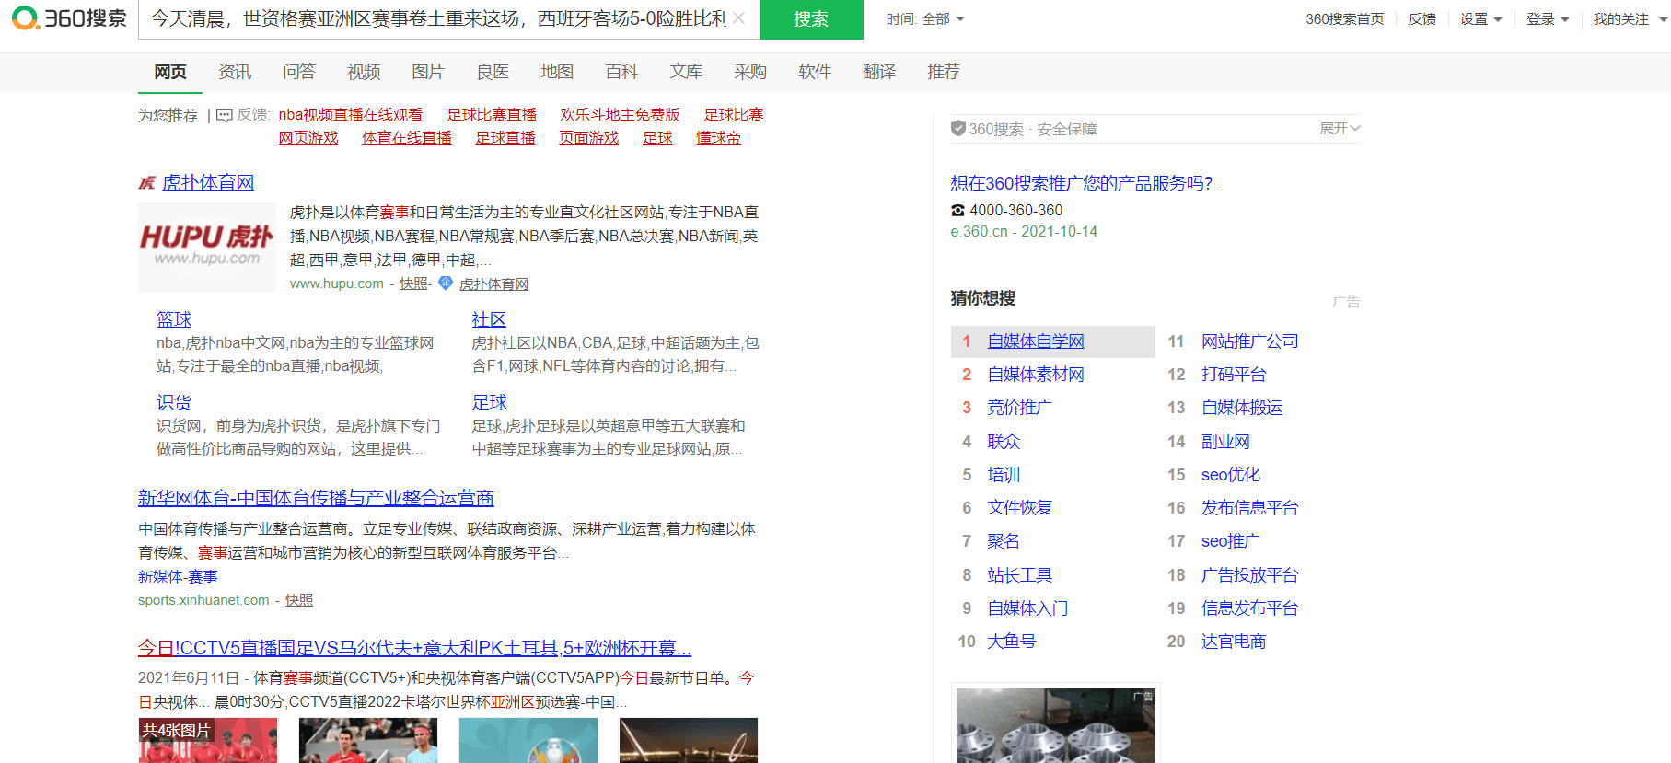Open 欢乐斗地主免费版 suggestion link
The height and width of the screenshot is (763, 1671).
pos(621,115)
